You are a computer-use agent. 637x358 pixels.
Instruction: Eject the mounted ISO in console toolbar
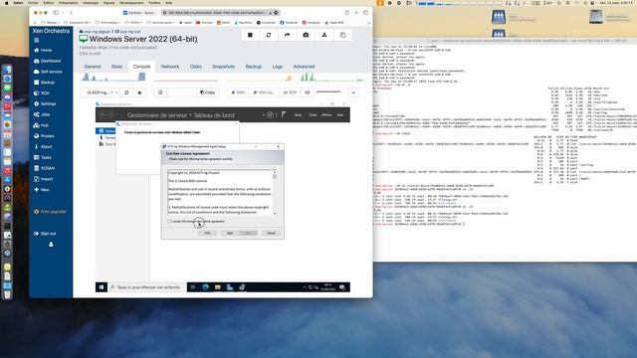pos(139,92)
